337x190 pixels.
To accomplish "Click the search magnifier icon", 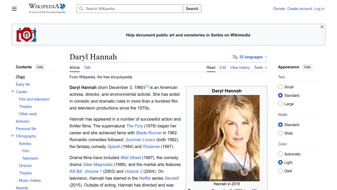I will tap(81, 9).
